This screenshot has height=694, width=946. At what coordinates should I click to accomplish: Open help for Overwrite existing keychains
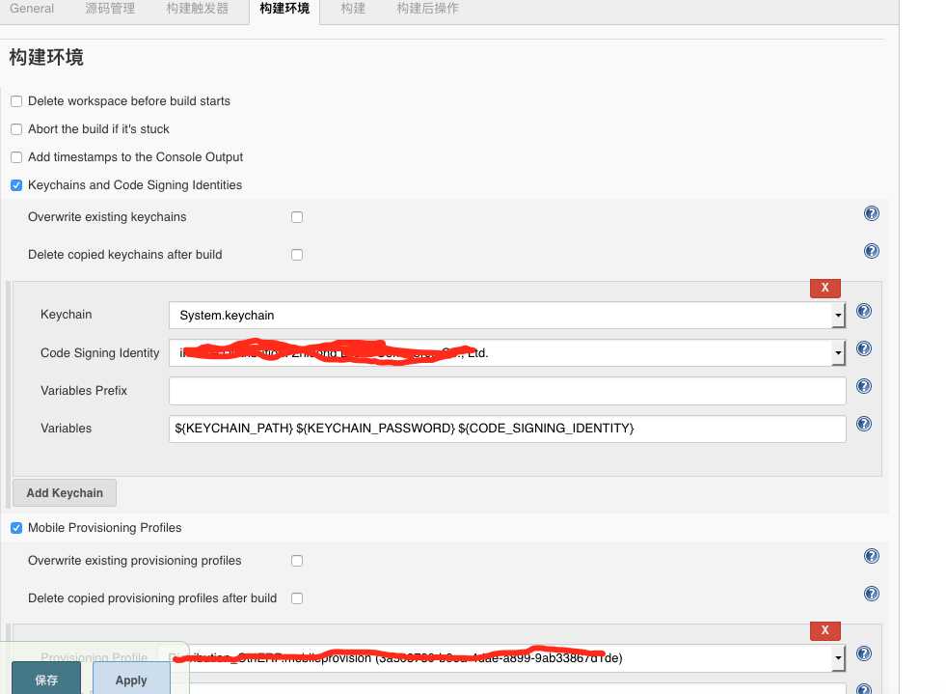coord(871,213)
